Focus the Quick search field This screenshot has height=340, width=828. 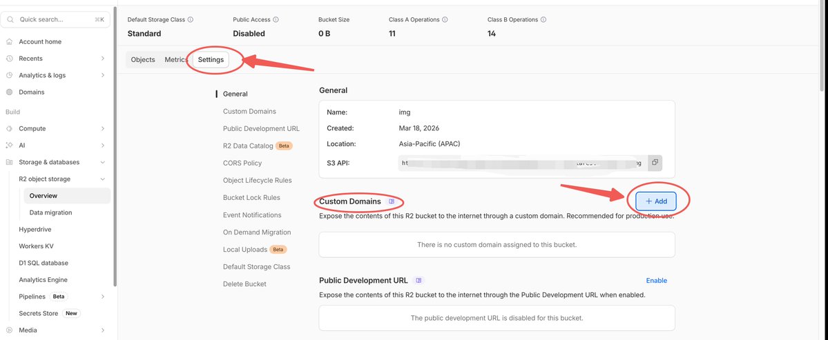tap(56, 19)
